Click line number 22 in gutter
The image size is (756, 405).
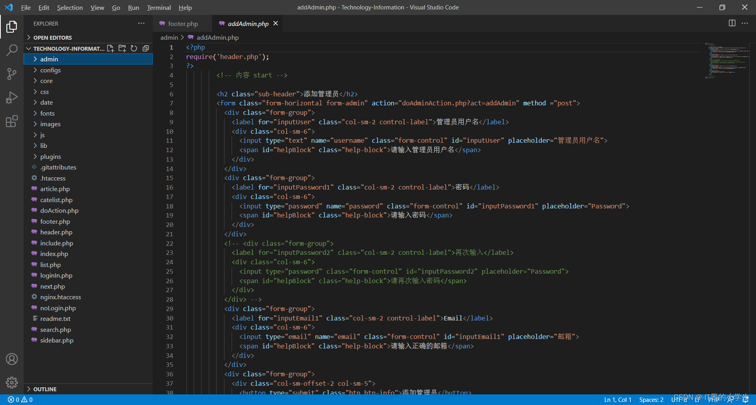pyautogui.click(x=169, y=243)
